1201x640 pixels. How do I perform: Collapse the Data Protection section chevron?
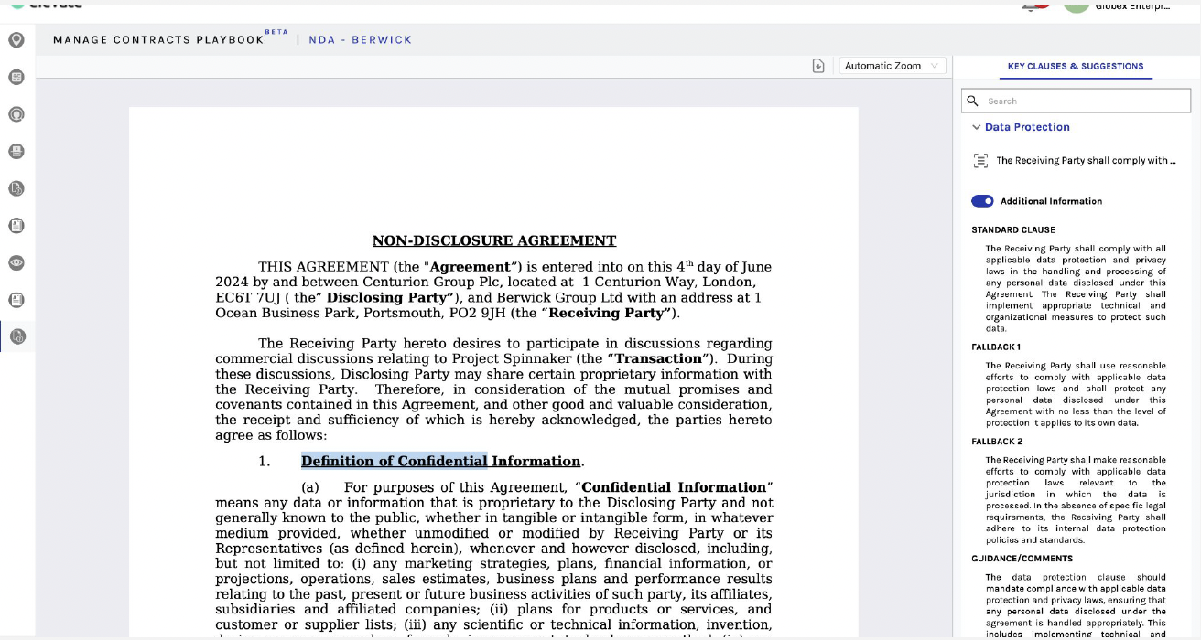(x=974, y=127)
